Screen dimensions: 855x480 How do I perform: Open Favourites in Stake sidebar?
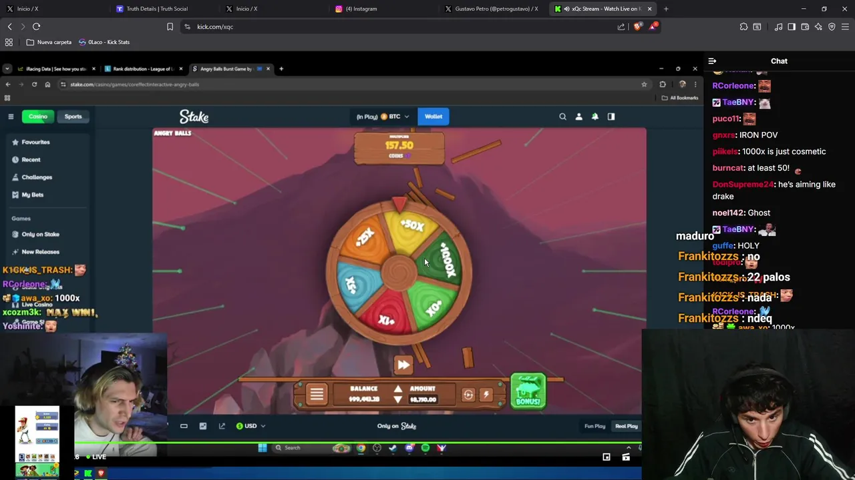click(31, 142)
